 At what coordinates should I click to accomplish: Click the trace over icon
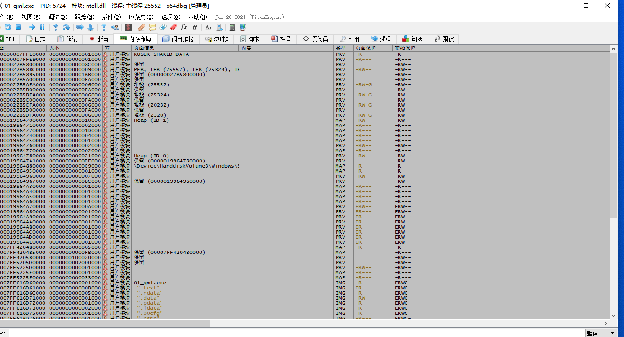90,27
